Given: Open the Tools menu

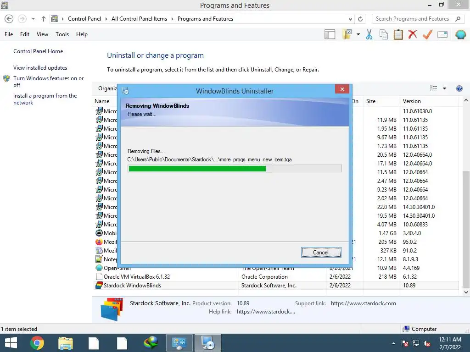Looking at the screenshot, I should 62,34.
